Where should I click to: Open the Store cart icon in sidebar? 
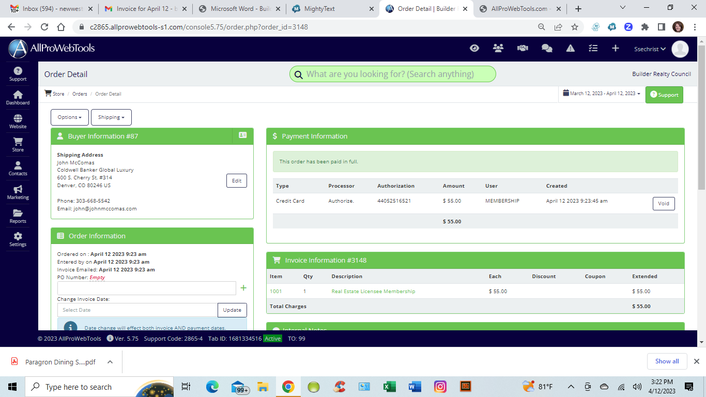click(x=18, y=145)
